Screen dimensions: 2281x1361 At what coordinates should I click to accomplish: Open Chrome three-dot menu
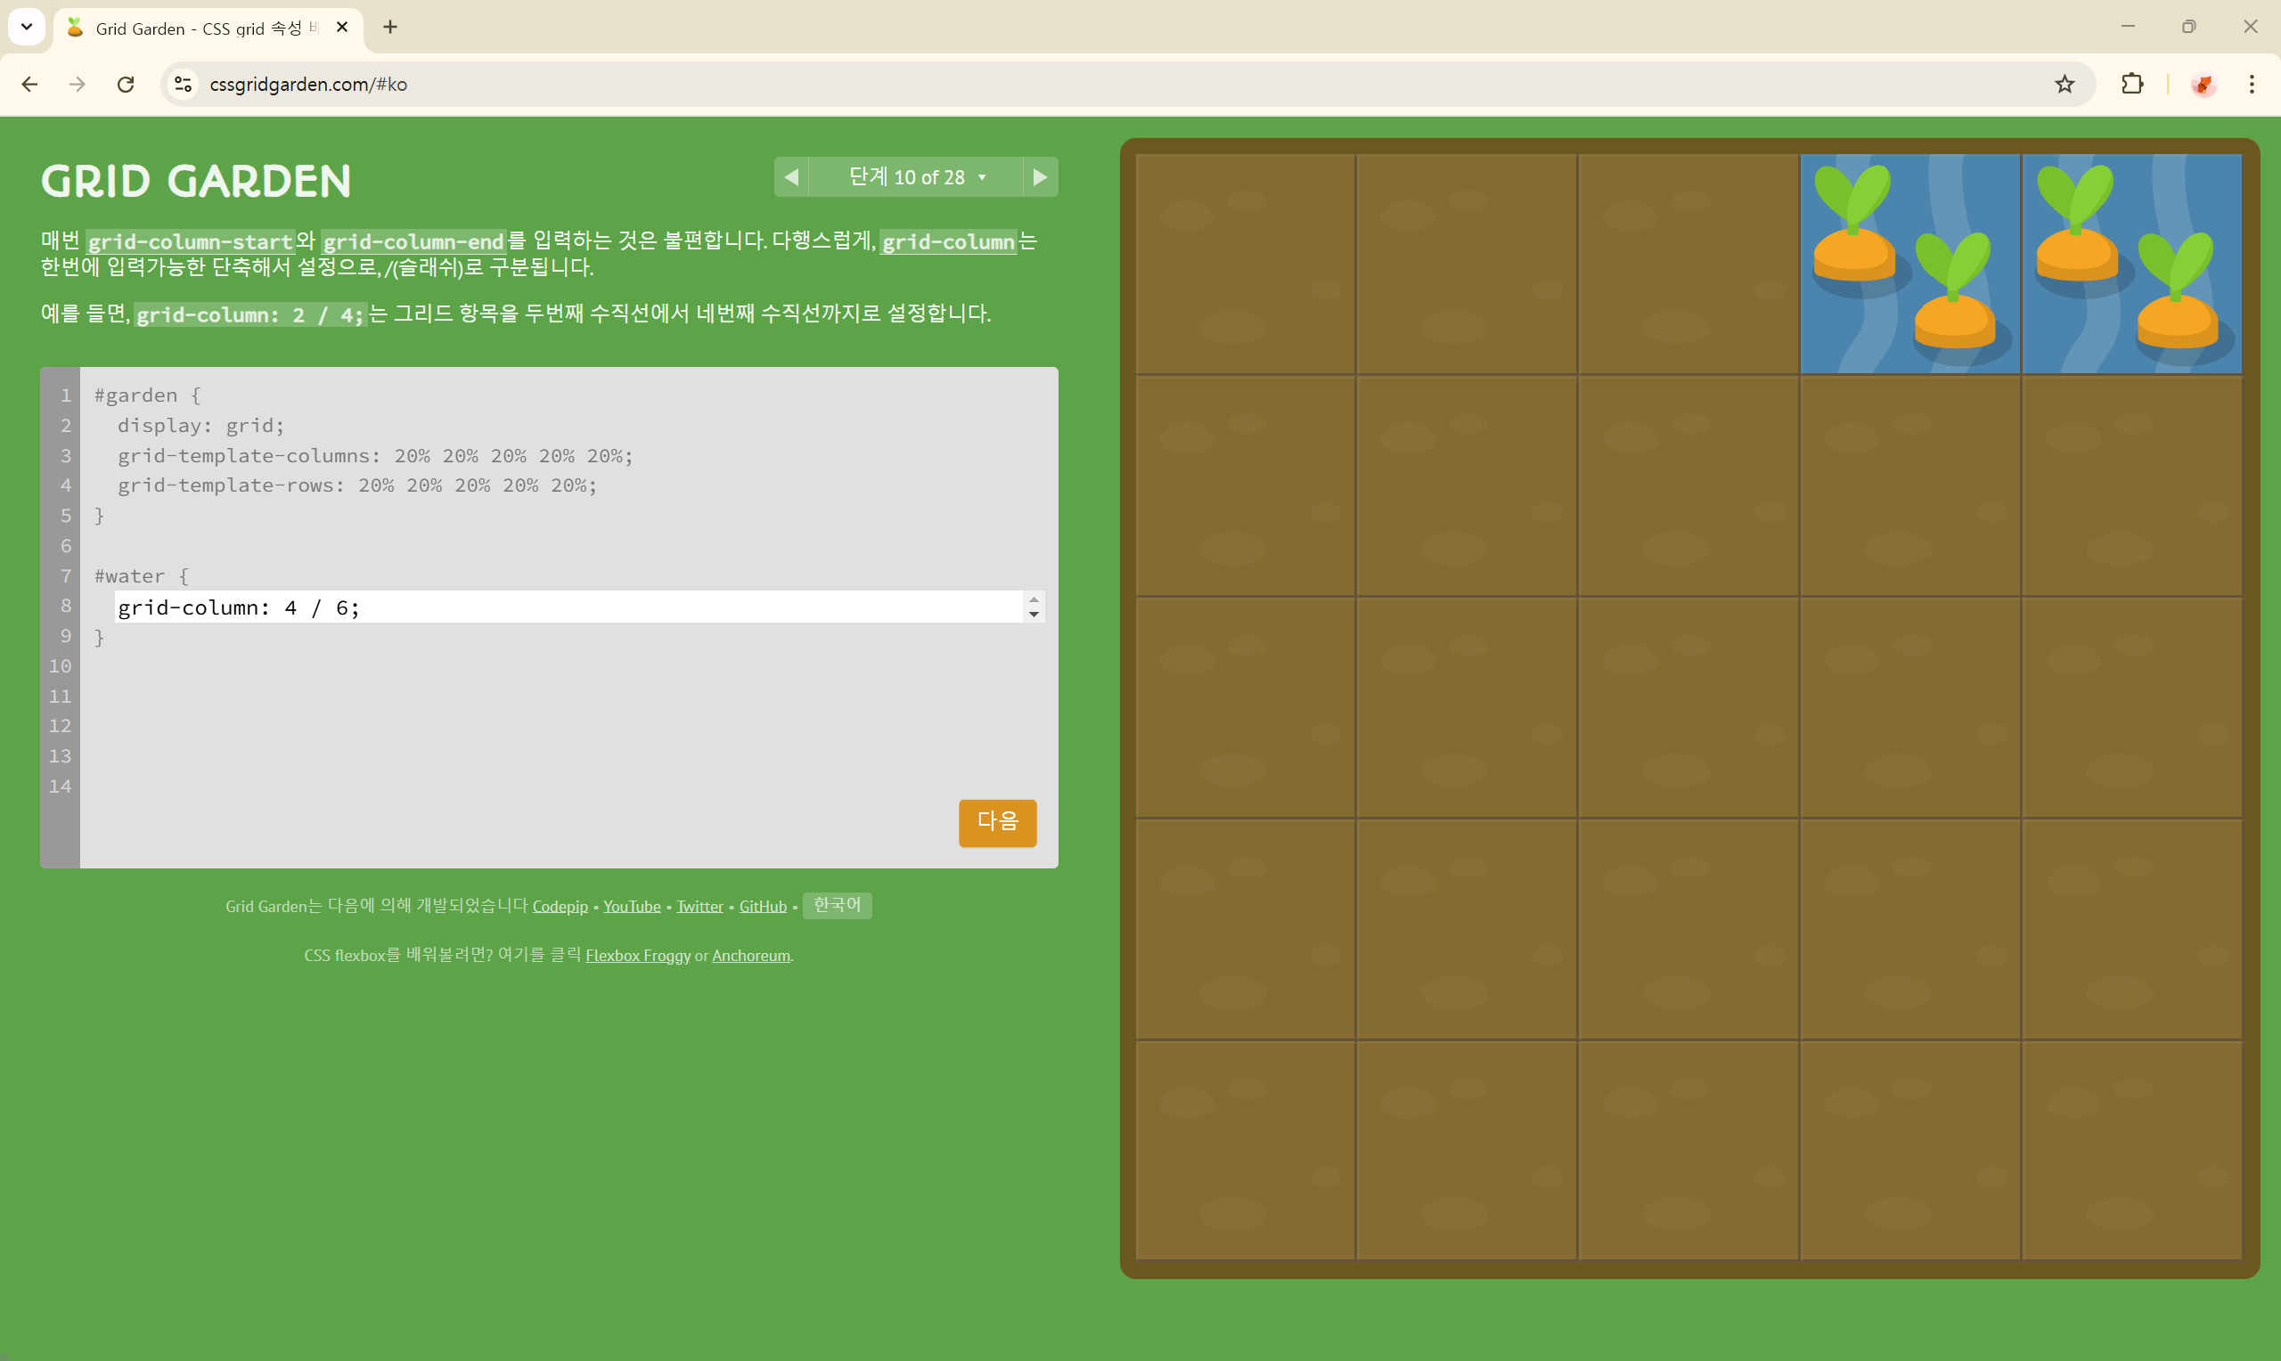point(2251,85)
